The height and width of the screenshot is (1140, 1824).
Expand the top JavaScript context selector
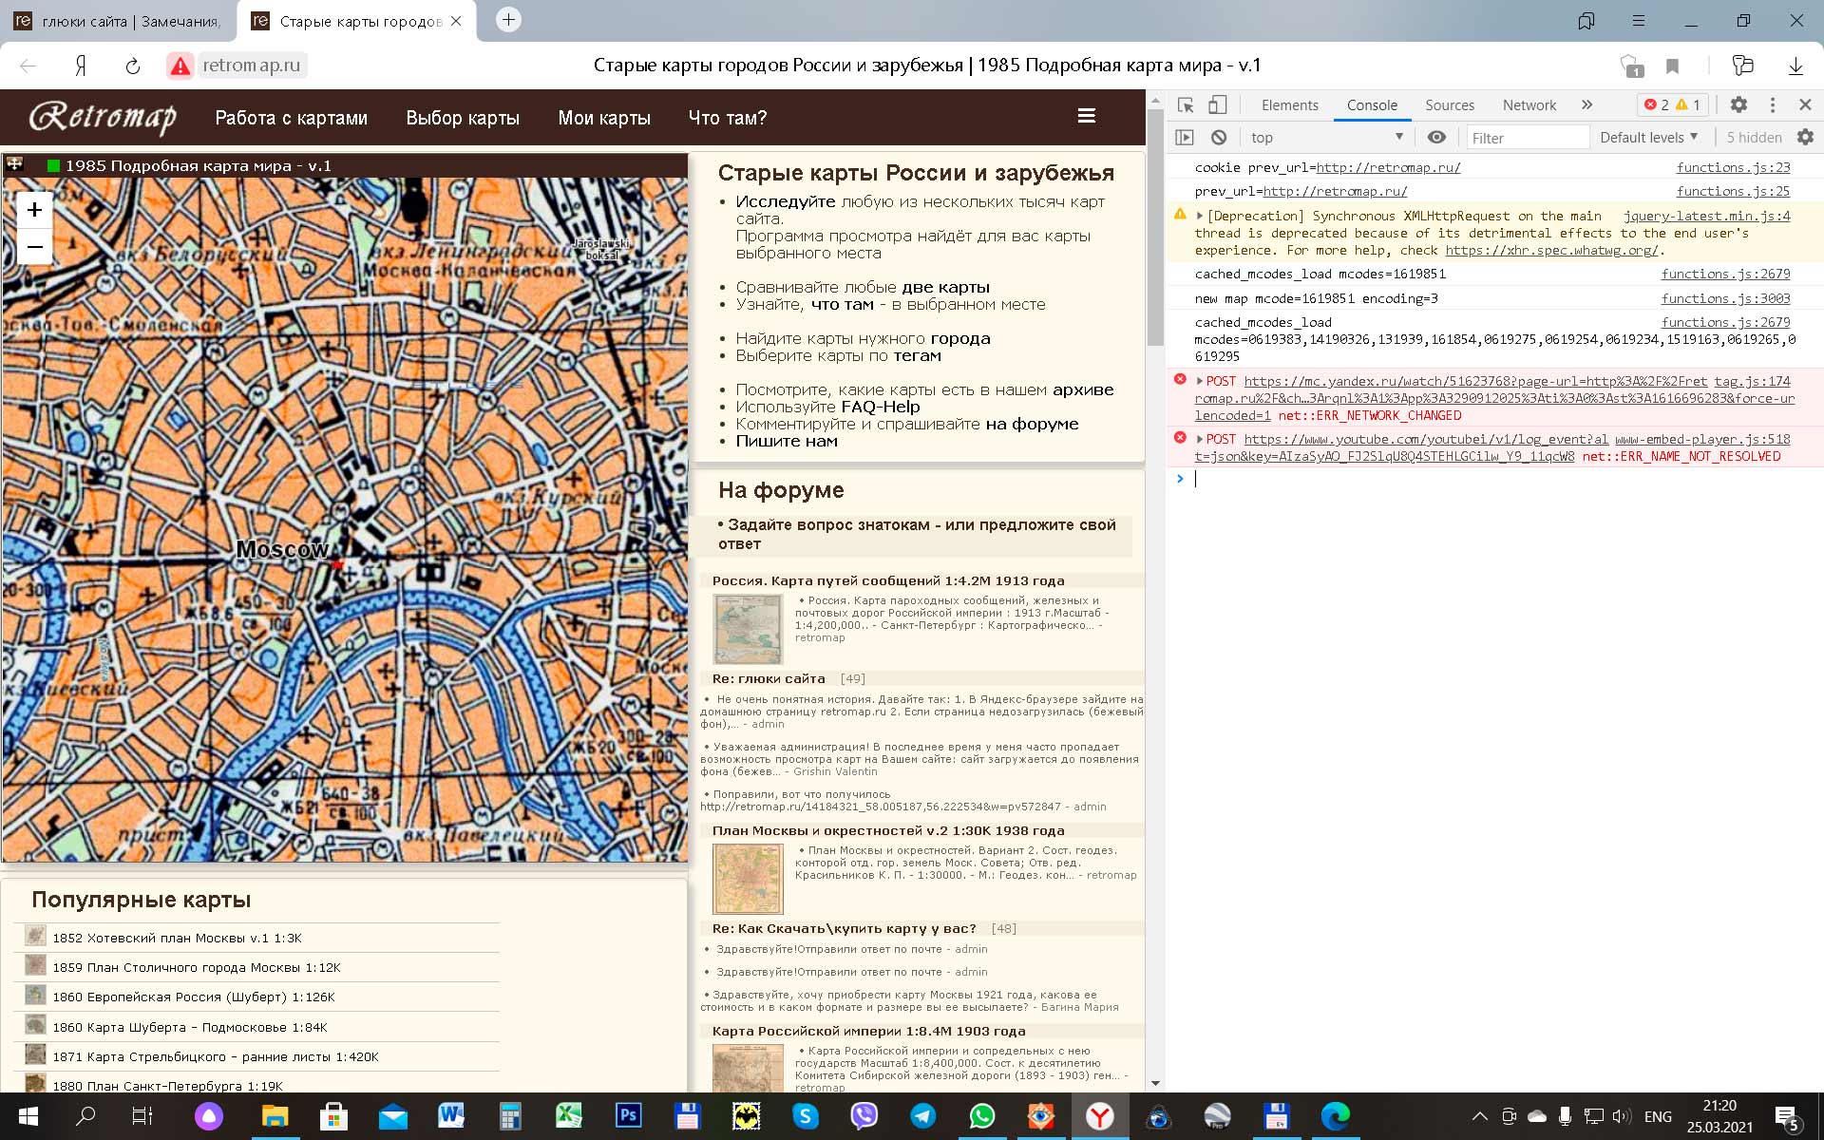pyautogui.click(x=1326, y=138)
